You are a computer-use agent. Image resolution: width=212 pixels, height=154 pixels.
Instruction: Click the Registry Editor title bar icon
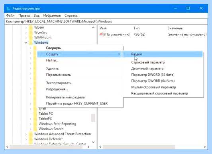pyautogui.click(x=8, y=8)
